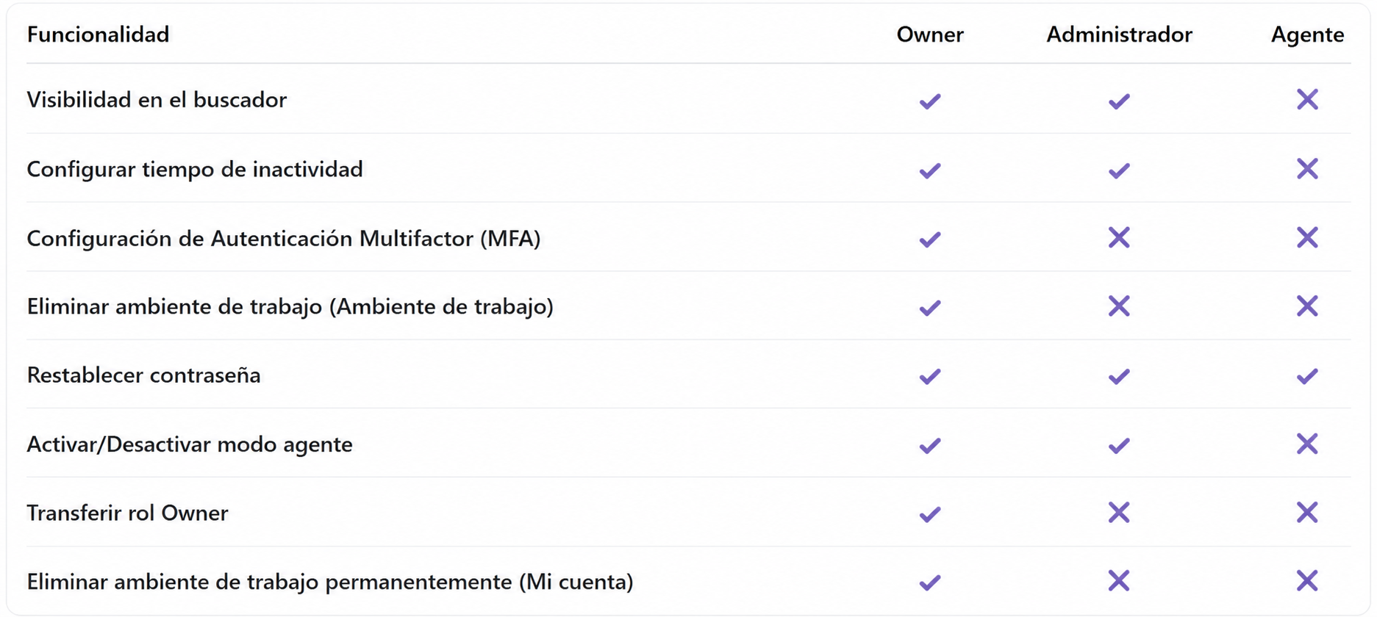Click the Configurar tiempo de inactividad label
This screenshot has width=1377, height=617.
click(195, 170)
